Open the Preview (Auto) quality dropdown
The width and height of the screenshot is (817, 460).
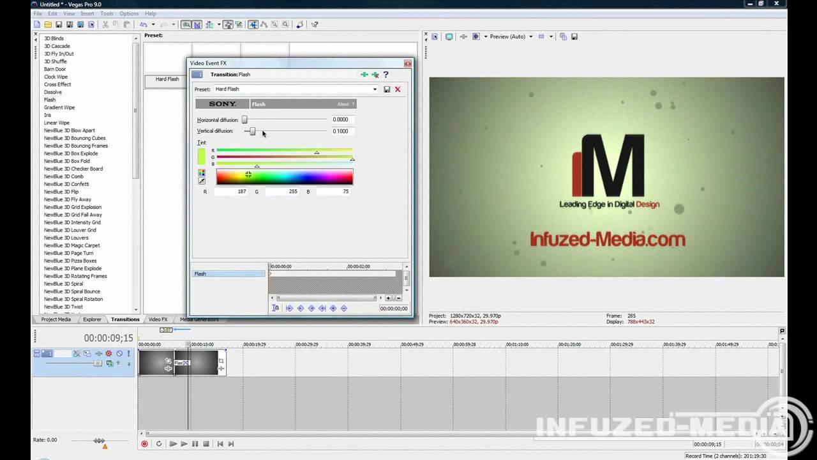(530, 36)
